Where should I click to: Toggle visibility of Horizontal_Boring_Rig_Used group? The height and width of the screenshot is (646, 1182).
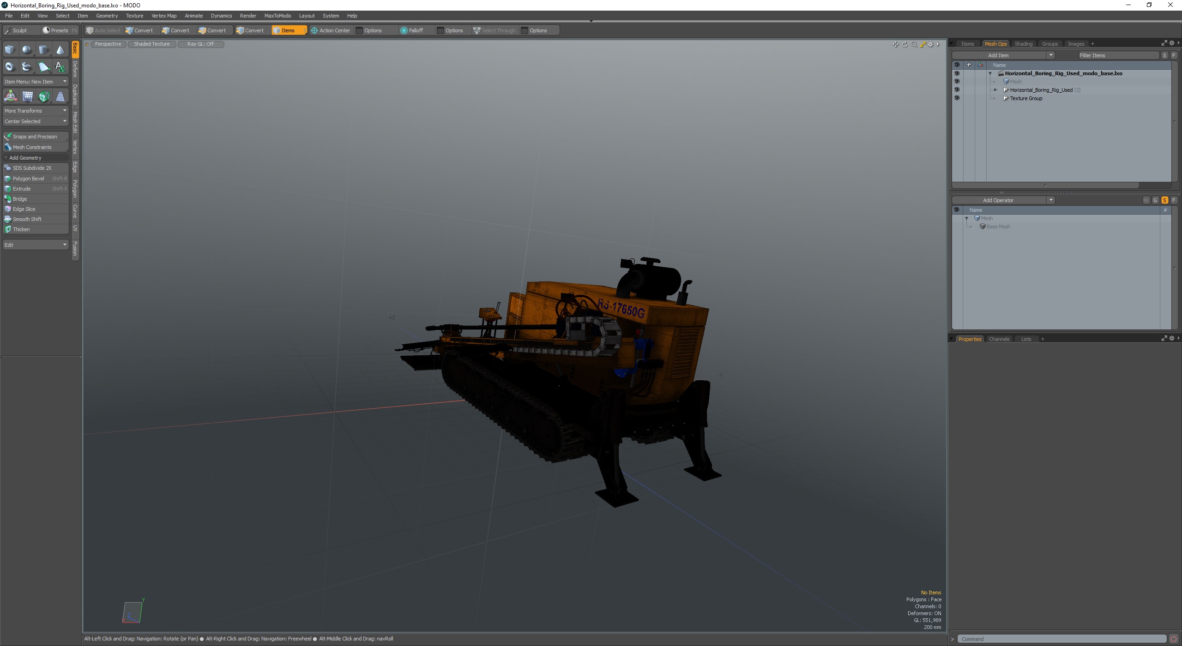click(x=957, y=90)
